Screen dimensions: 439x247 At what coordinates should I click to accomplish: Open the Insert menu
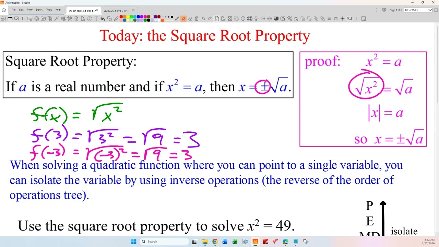coord(39,10)
